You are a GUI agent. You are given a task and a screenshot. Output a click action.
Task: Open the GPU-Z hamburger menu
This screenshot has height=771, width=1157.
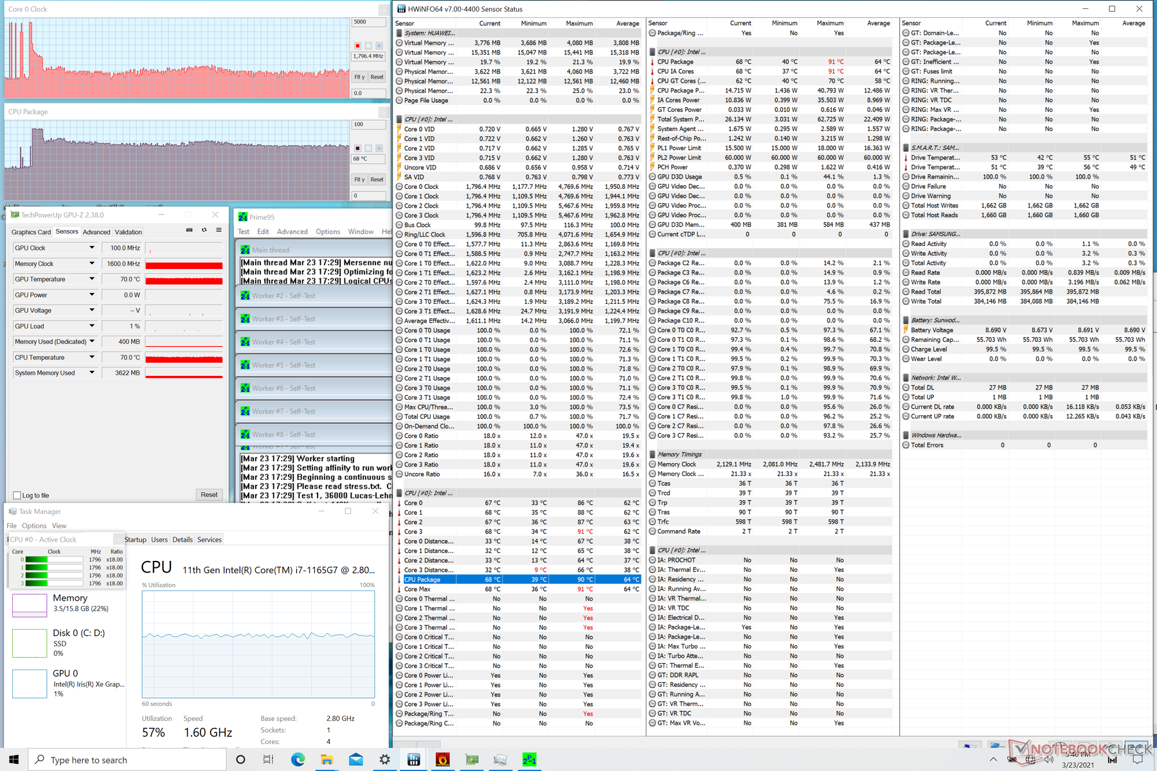[219, 230]
